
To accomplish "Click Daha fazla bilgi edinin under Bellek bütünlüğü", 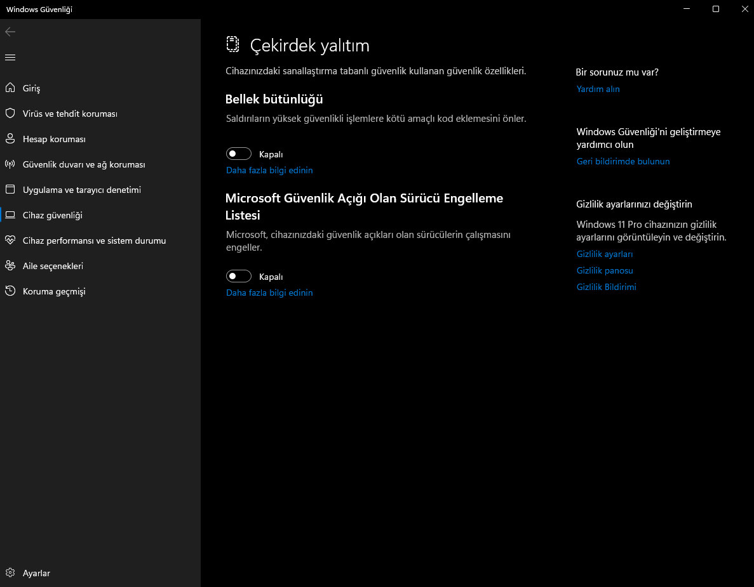I will pyautogui.click(x=269, y=170).
